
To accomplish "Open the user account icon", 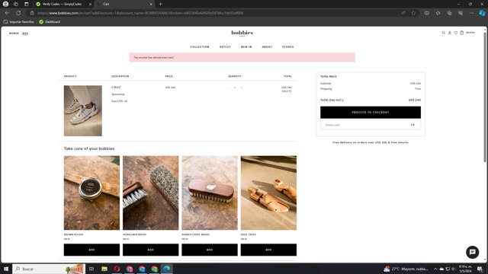I will (x=449, y=33).
